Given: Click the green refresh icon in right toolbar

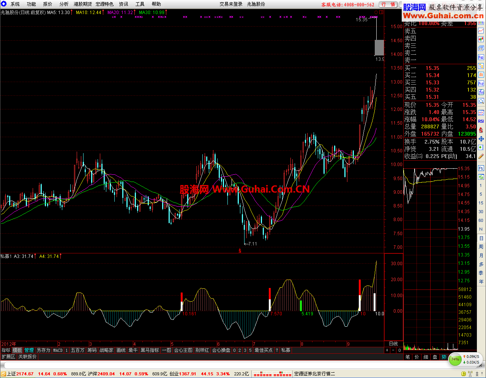Looking at the screenshot, I should [x=481, y=177].
